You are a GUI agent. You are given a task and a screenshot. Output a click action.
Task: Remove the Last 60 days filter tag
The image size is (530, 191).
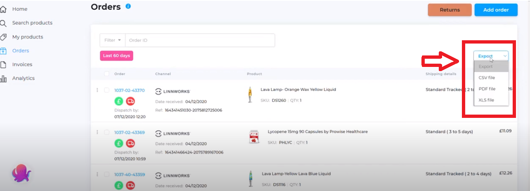pyautogui.click(x=116, y=55)
